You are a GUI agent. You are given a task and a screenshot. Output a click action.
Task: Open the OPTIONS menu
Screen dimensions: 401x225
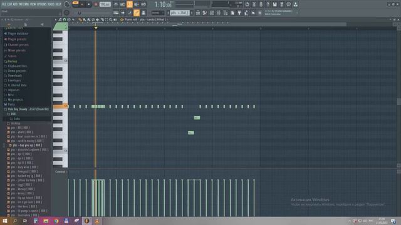tap(42, 4)
